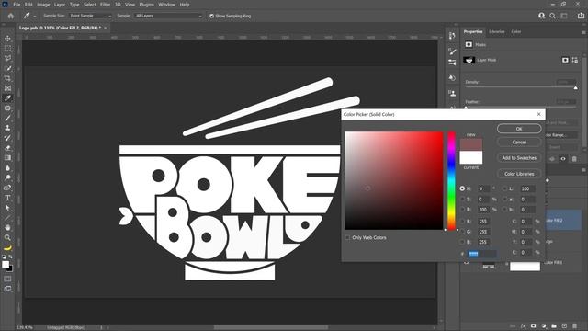Select the Clone Stamp tool

click(x=7, y=128)
